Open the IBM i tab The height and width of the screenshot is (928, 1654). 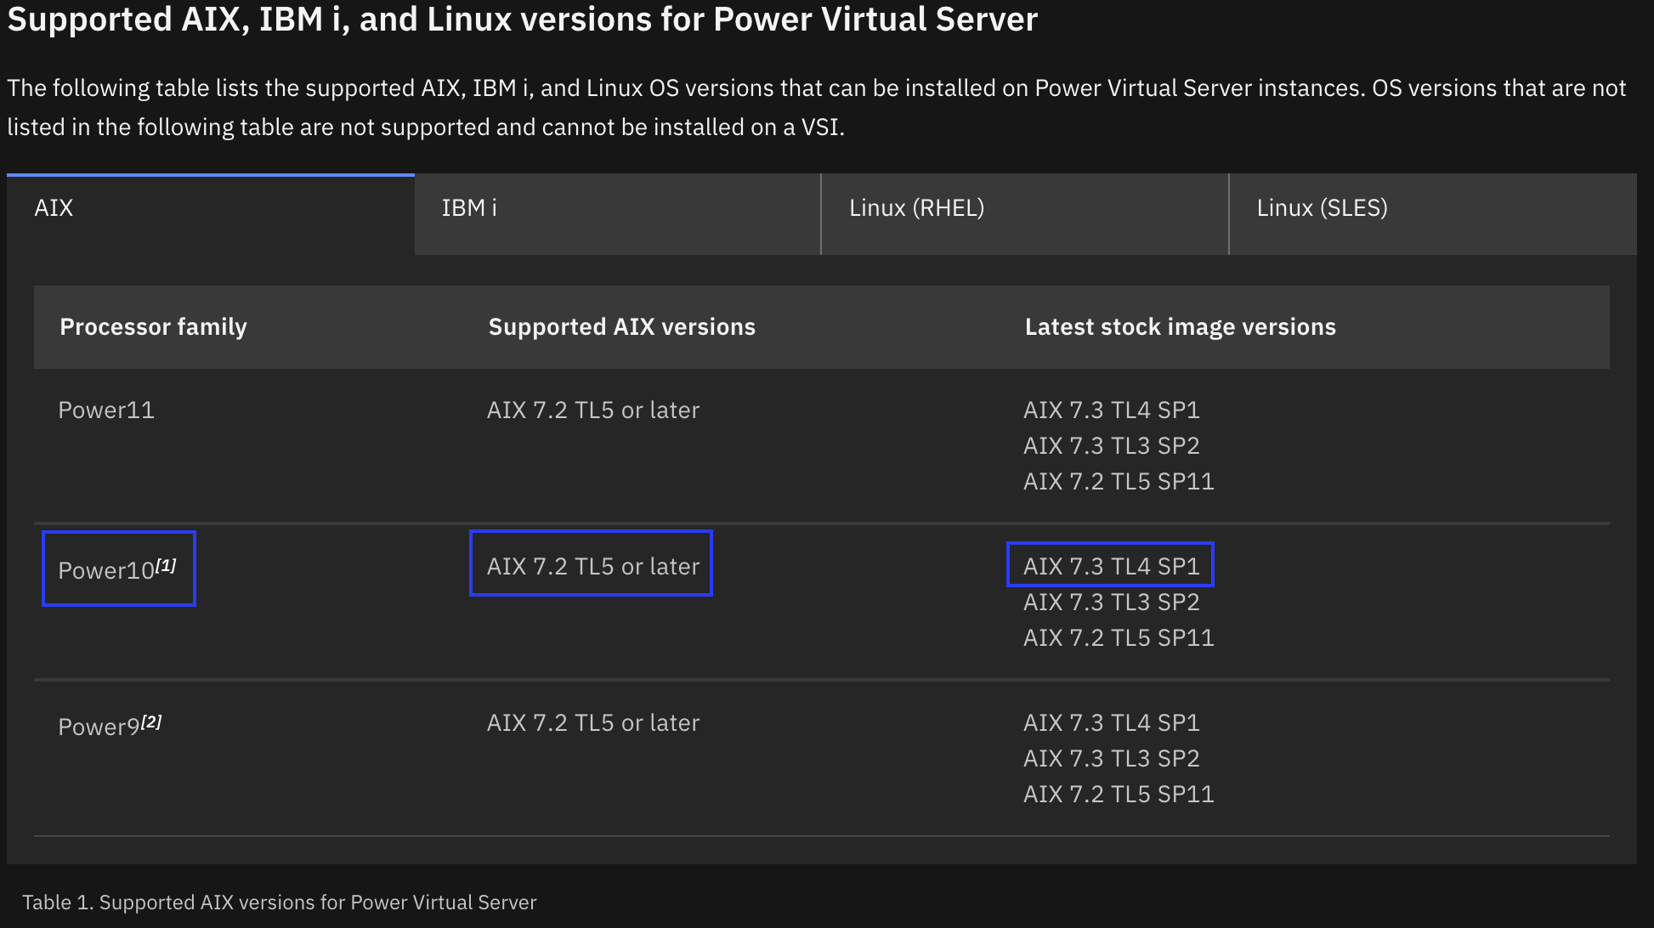click(x=618, y=214)
